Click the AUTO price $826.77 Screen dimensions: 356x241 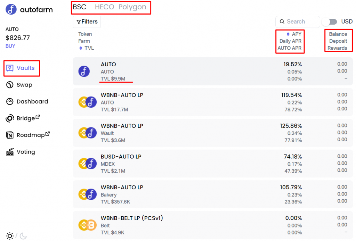[18, 38]
